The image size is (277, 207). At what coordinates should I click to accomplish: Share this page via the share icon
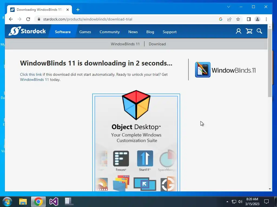click(x=229, y=19)
